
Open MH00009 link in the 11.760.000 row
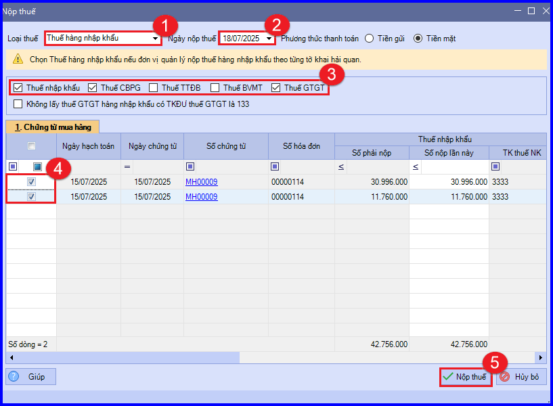(202, 197)
